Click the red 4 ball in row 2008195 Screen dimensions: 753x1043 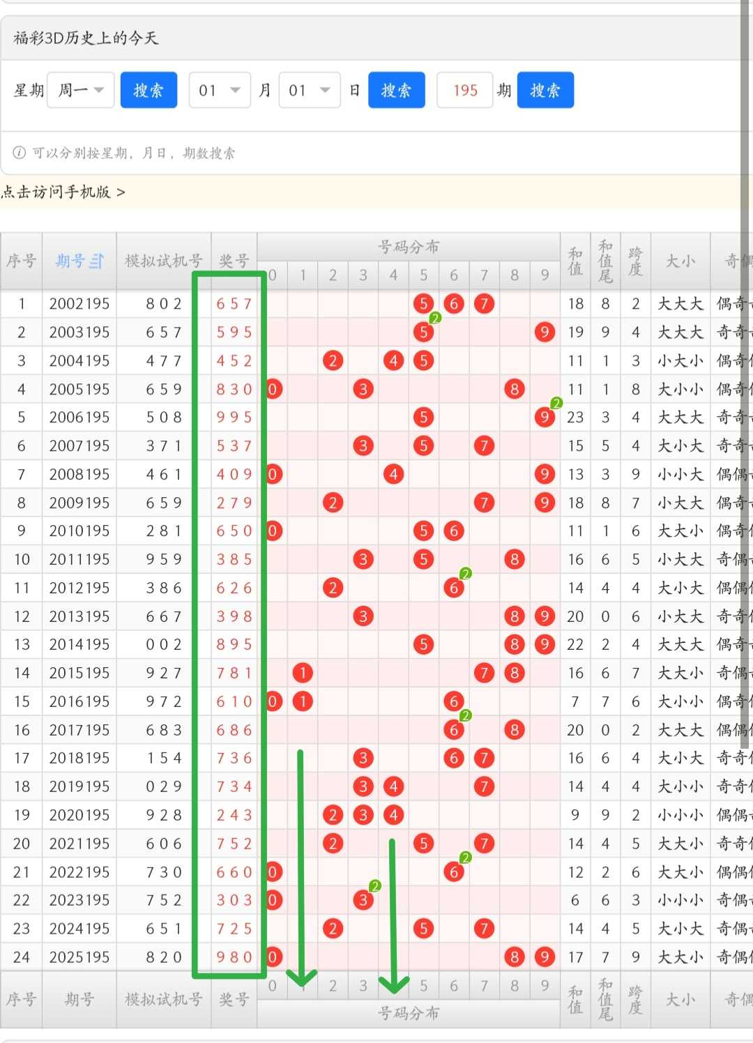393,474
